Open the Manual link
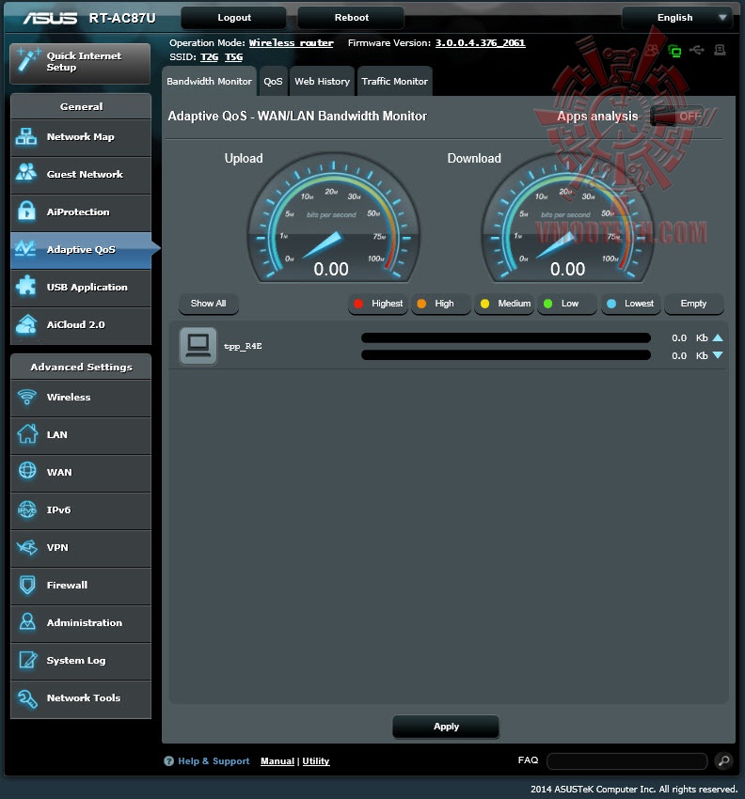Screen dimensions: 745x799 277,760
